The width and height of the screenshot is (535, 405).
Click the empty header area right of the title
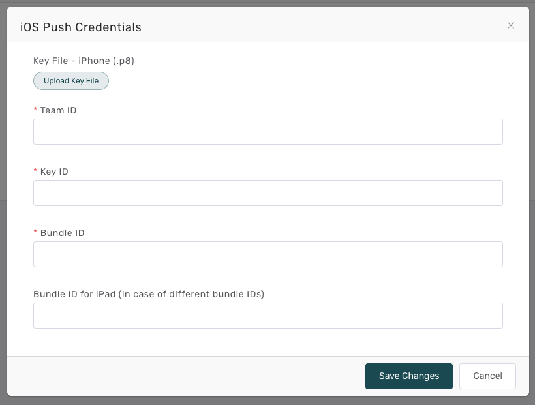coord(326,26)
